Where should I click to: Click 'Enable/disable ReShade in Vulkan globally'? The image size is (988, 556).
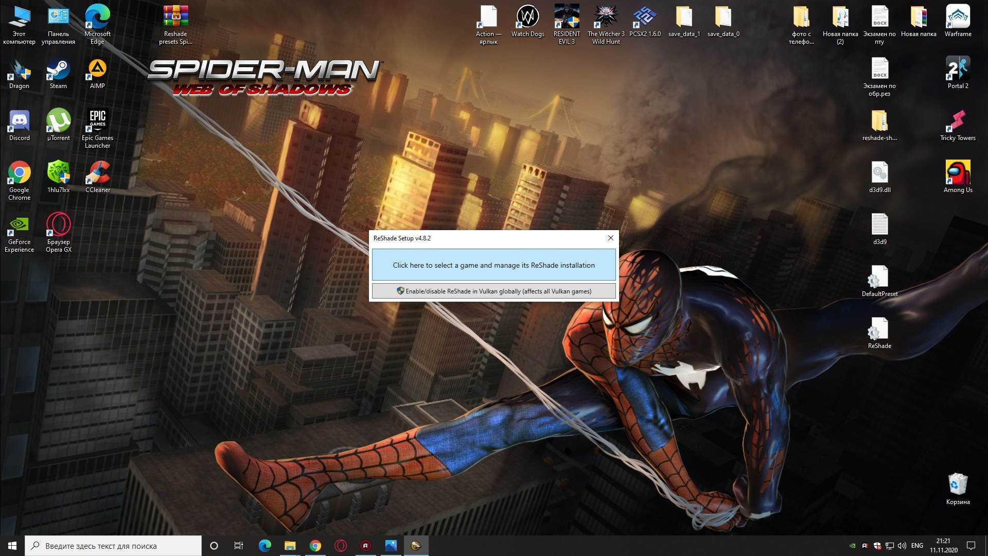point(494,290)
